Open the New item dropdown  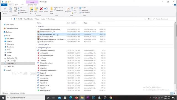(58, 8)
